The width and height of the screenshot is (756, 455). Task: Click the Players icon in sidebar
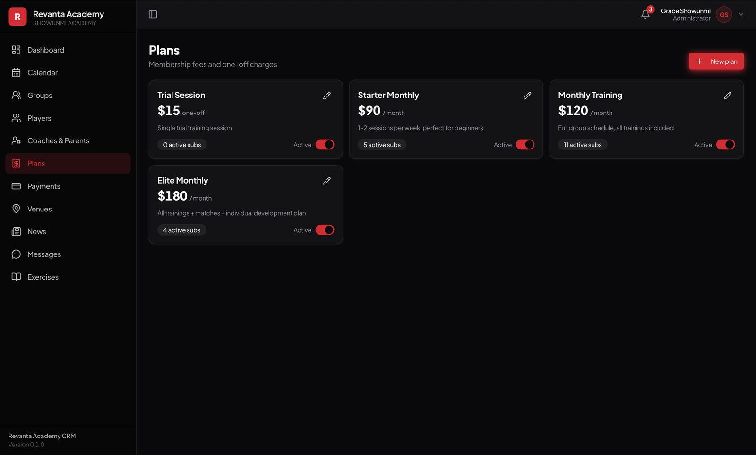pyautogui.click(x=16, y=118)
